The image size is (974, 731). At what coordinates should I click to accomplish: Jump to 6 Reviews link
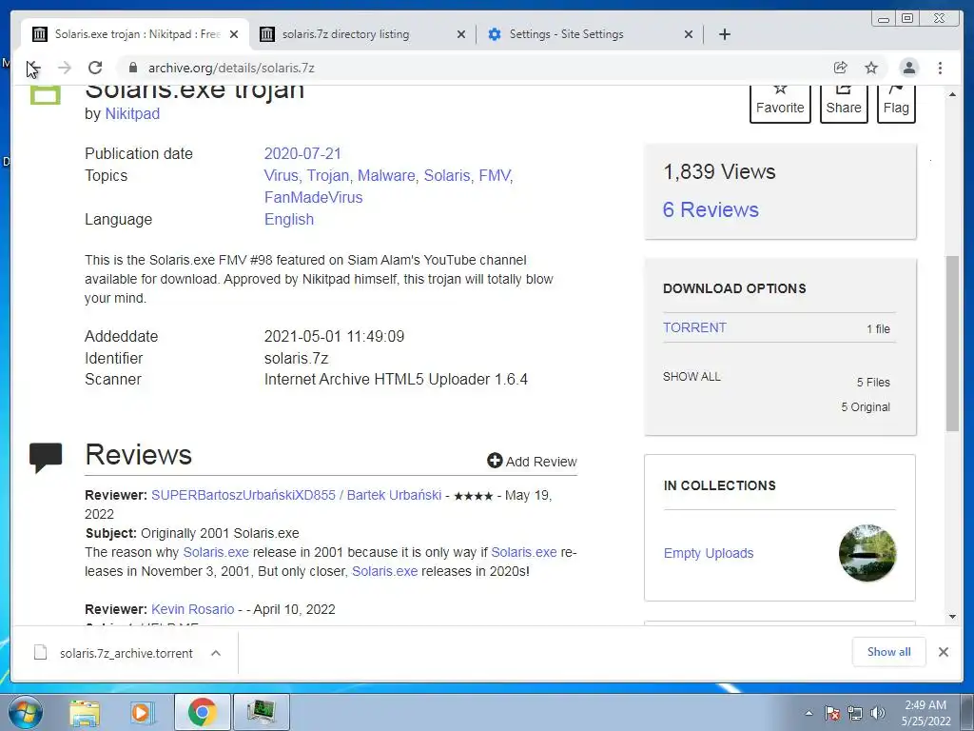[x=711, y=209]
